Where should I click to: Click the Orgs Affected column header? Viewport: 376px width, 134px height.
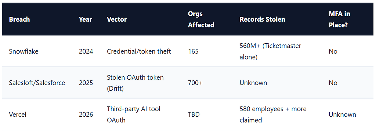pos(201,19)
